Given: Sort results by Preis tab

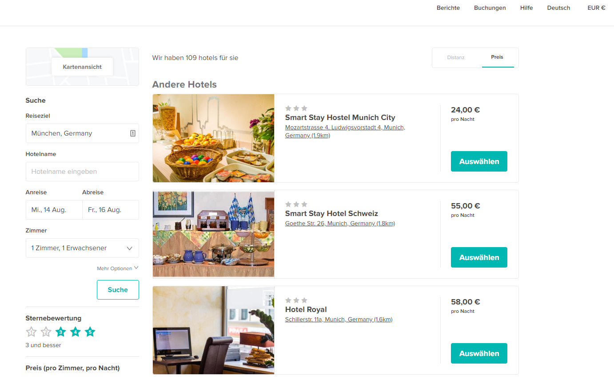Looking at the screenshot, I should [x=497, y=57].
